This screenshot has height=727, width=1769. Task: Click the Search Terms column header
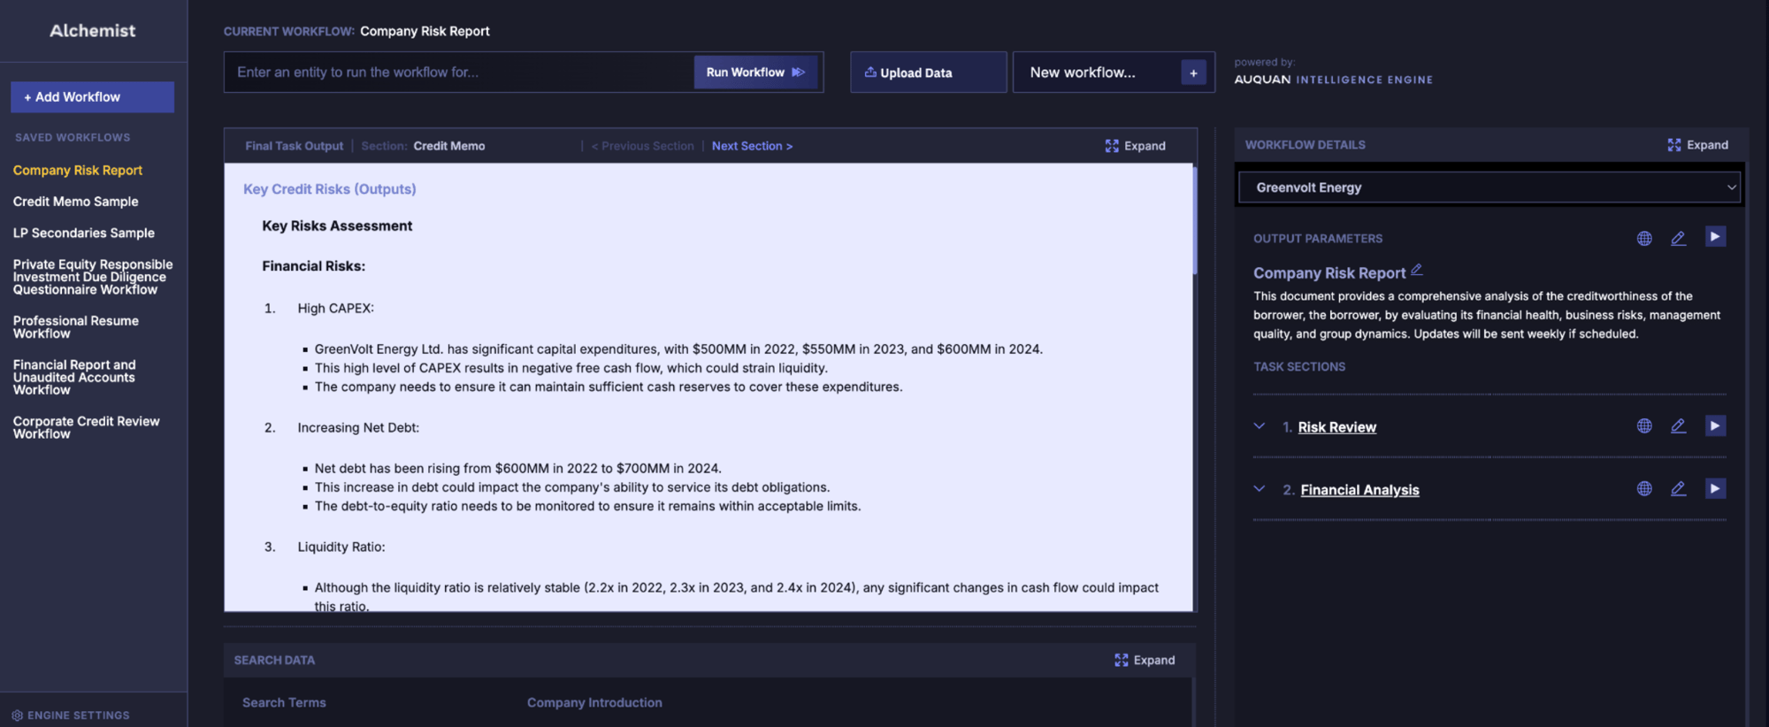(284, 702)
